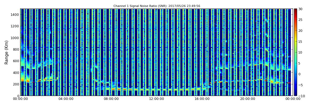The height and width of the screenshot is (109, 310).
Task: Click the 1400 tick label on the range axis
Action: point(15,14)
